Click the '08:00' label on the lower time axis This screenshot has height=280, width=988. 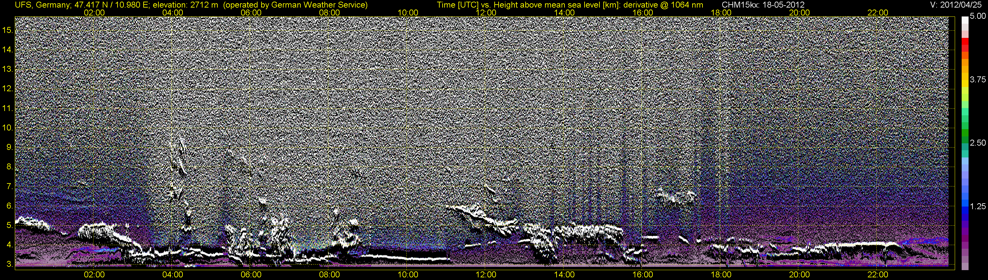329,275
